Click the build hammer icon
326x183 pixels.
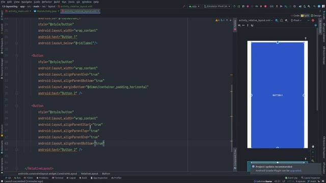(184, 7)
